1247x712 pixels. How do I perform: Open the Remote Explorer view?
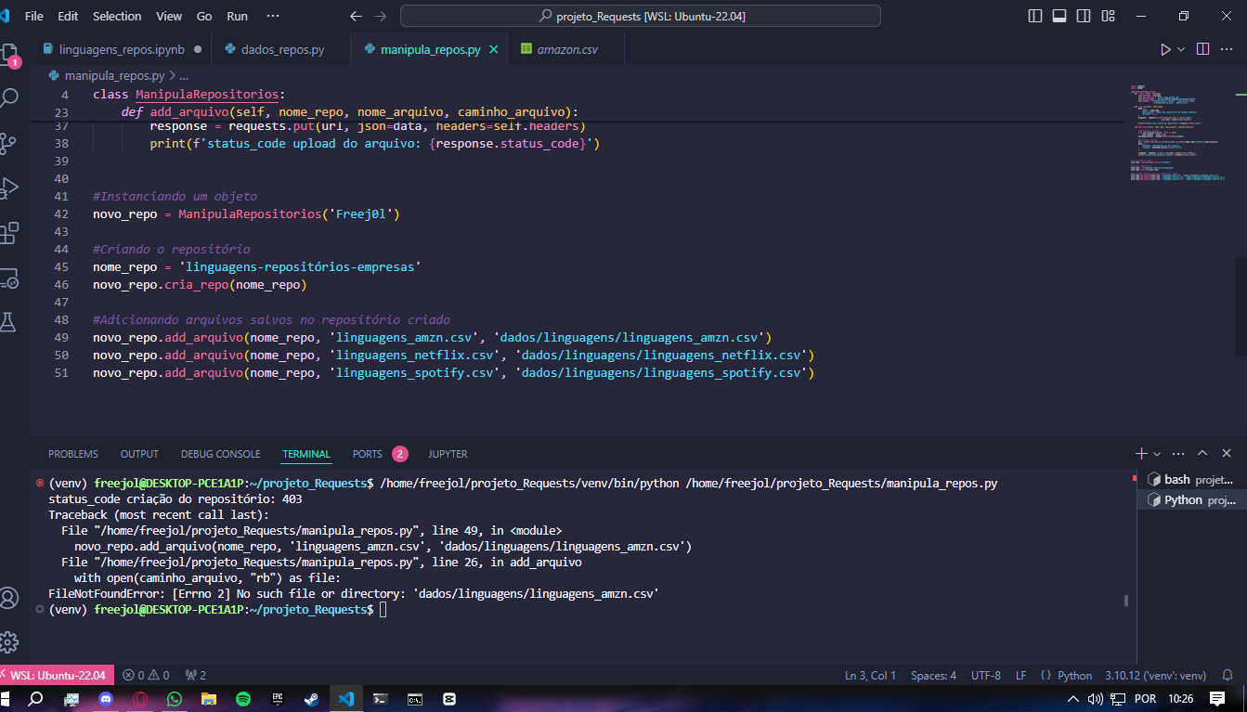[x=9, y=278]
